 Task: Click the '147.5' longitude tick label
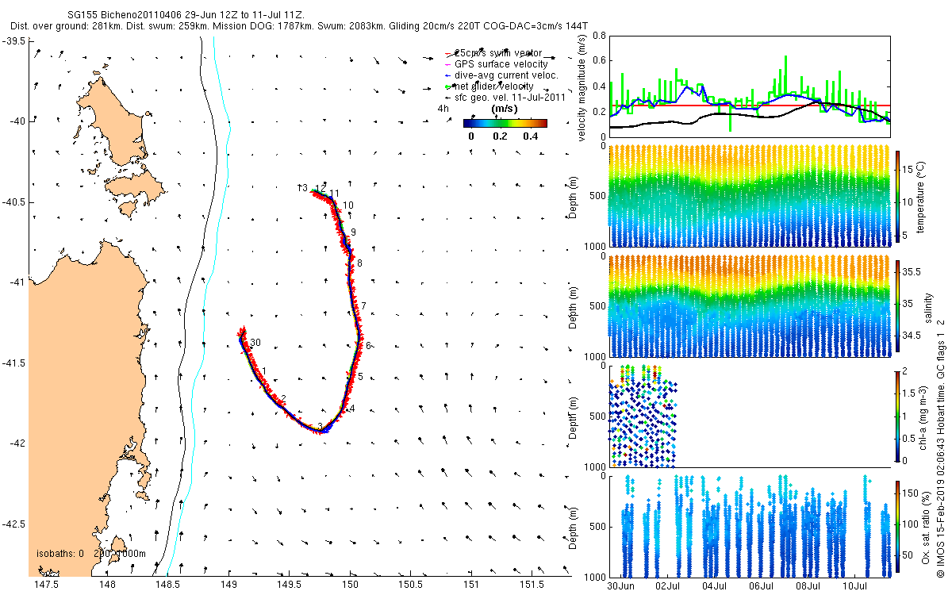(46, 585)
